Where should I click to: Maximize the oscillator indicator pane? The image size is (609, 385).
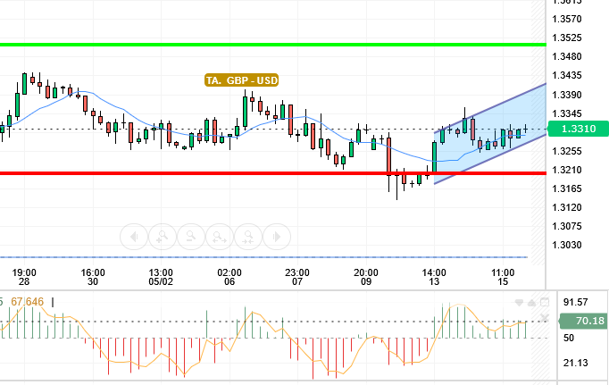click(545, 302)
